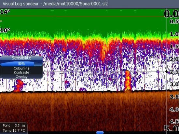
Task: Click the small purple arch echo on the bottom
Action: [83, 89]
